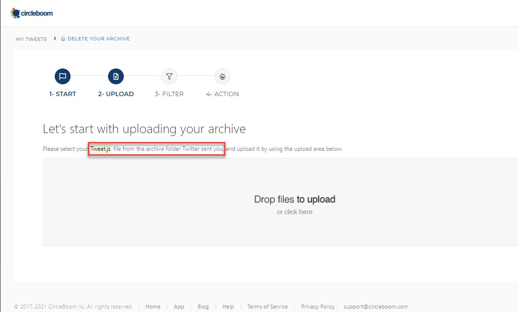Screen dimensions: 518x312
Task: Open the Blog footer link
Action: pyautogui.click(x=203, y=307)
